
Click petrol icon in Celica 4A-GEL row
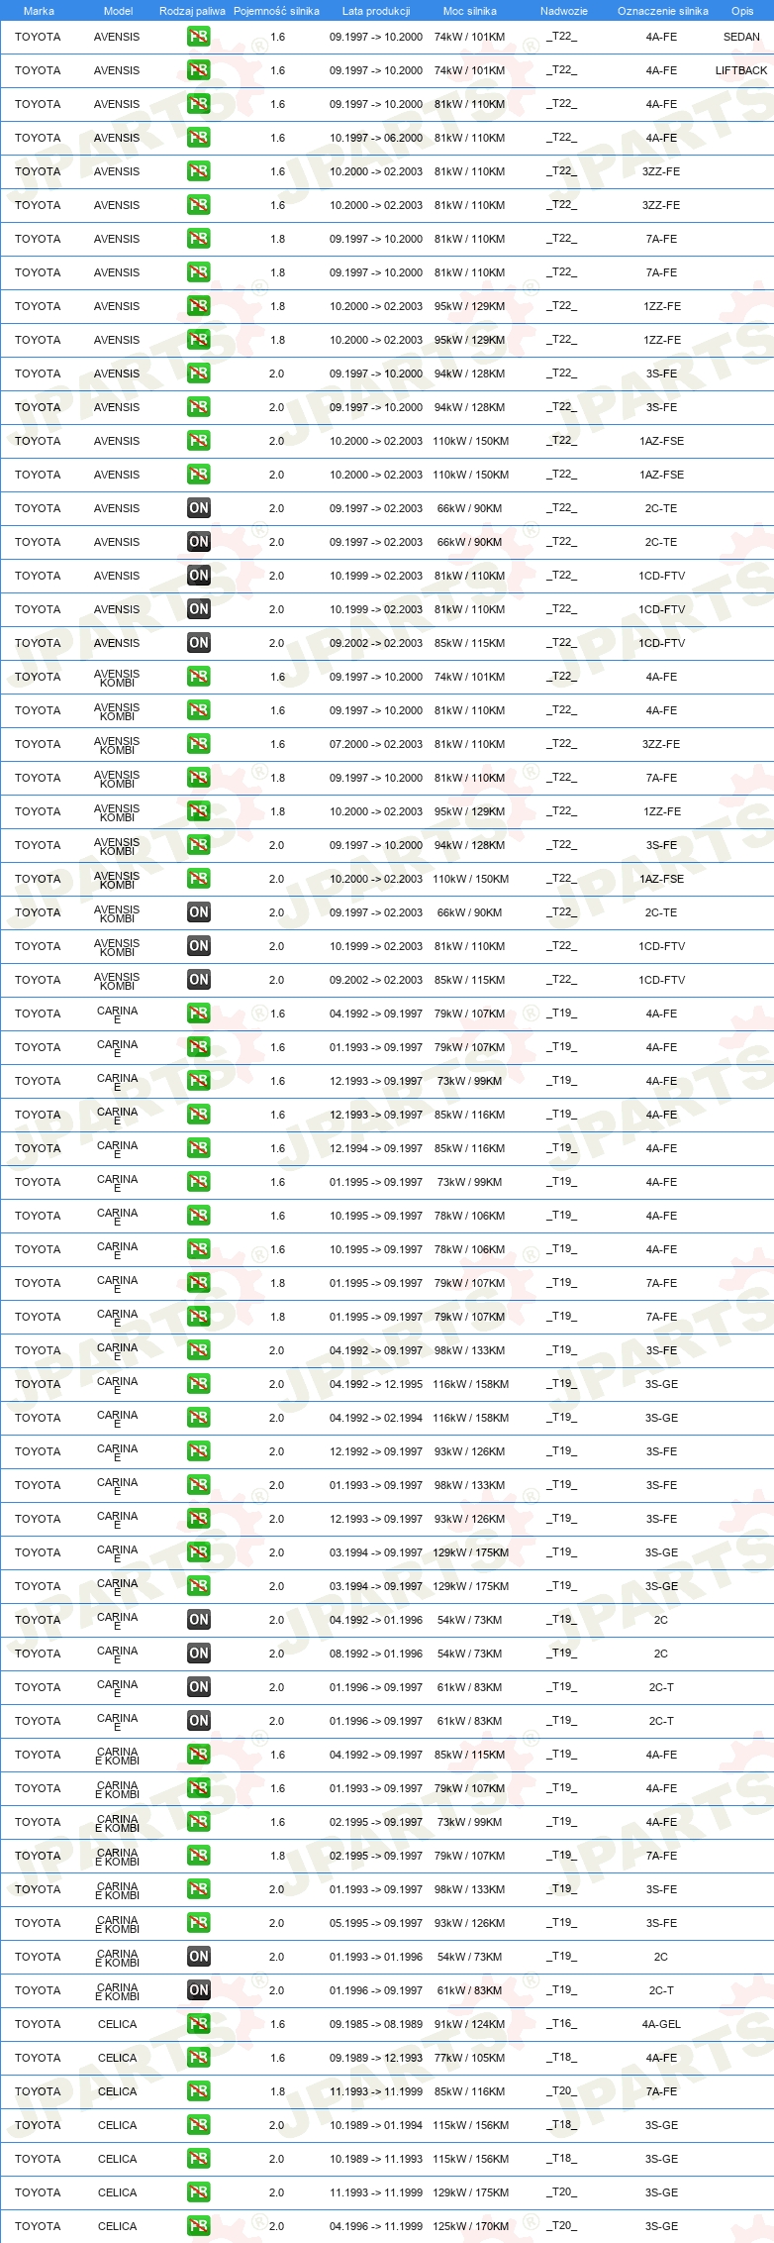point(199,2024)
